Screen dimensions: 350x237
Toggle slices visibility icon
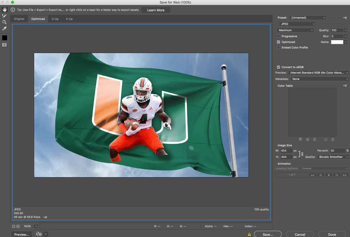pyautogui.click(x=5, y=45)
